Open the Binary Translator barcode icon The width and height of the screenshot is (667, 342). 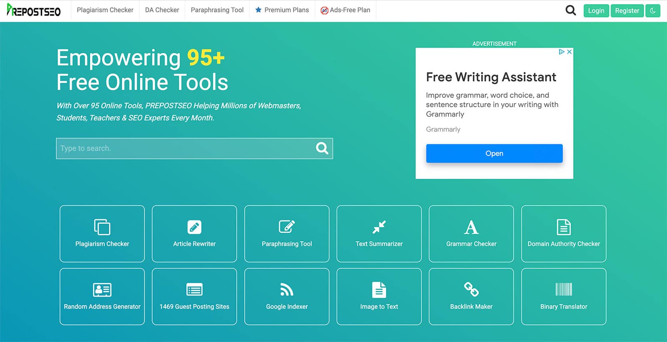(564, 289)
